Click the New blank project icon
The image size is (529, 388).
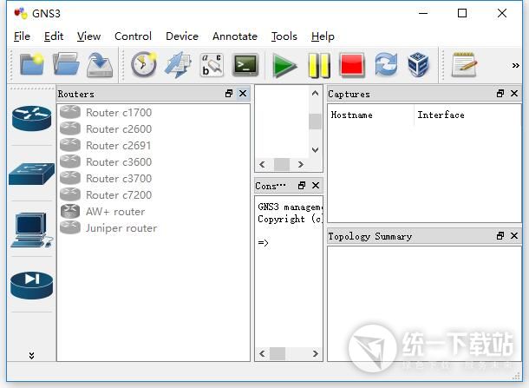coord(32,64)
